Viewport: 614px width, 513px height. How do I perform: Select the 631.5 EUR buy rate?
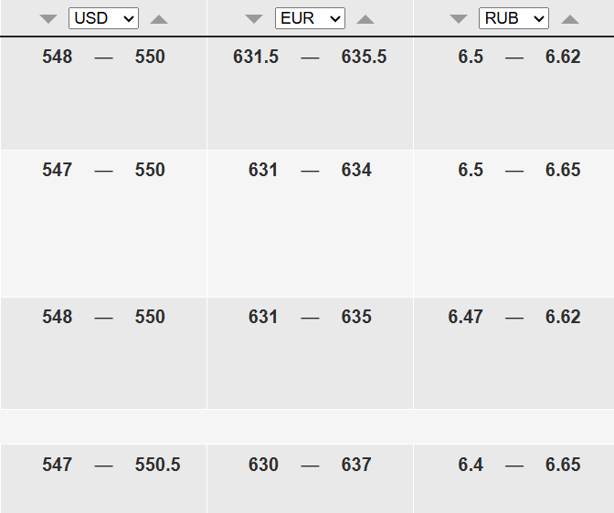point(256,57)
